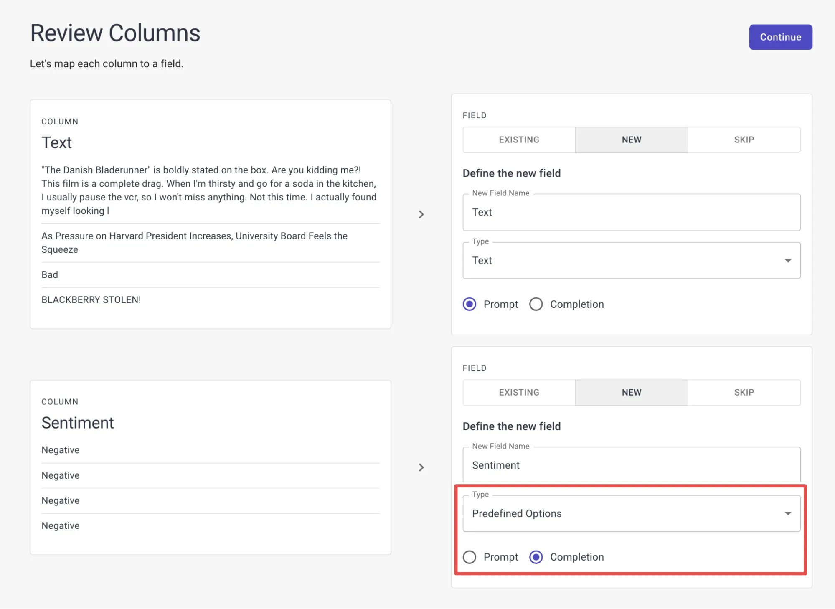The width and height of the screenshot is (835, 609).
Task: Edit the New Field Name containing Text
Action: pos(632,212)
